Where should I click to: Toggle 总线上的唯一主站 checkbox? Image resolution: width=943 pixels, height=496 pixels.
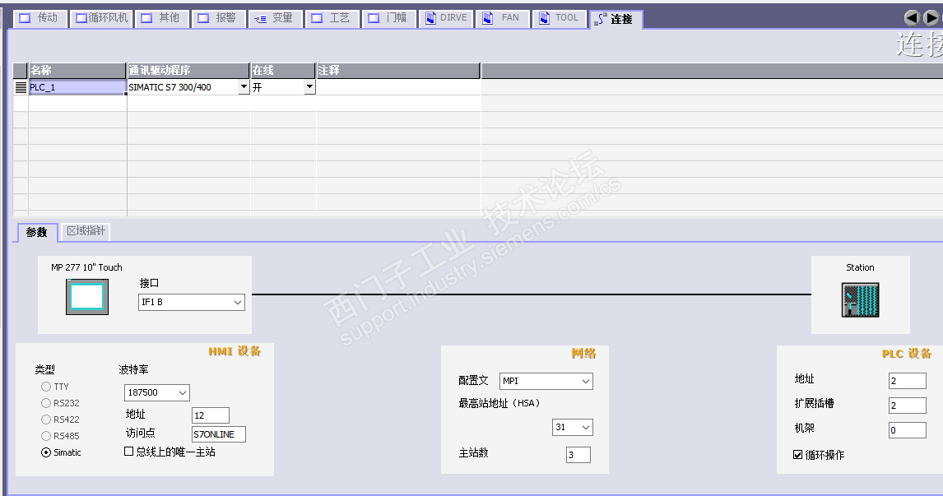128,451
